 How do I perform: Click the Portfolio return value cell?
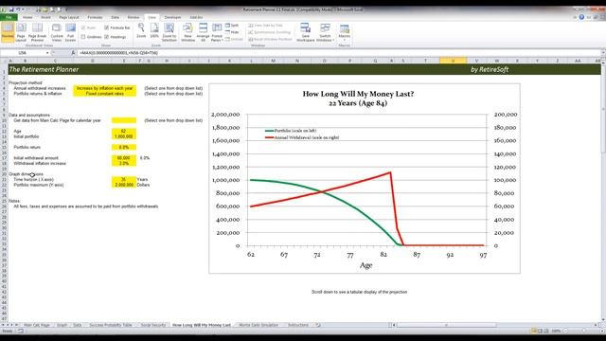(124, 148)
